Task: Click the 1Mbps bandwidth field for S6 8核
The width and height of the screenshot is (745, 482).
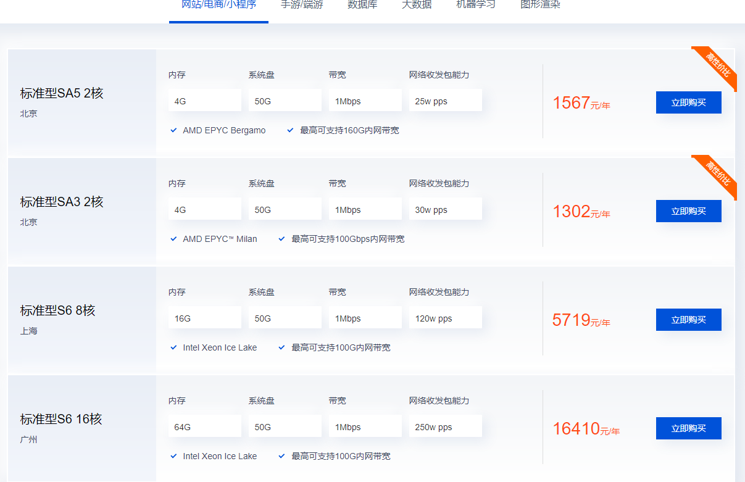Action: (x=365, y=318)
